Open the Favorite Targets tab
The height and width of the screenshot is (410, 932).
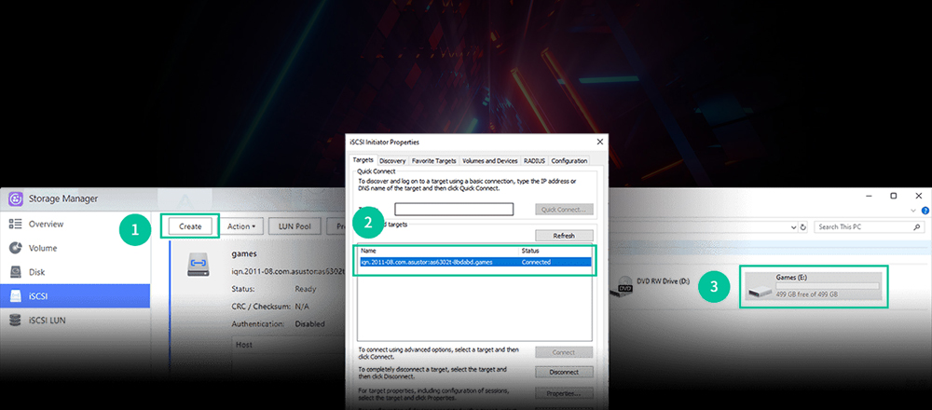(436, 161)
